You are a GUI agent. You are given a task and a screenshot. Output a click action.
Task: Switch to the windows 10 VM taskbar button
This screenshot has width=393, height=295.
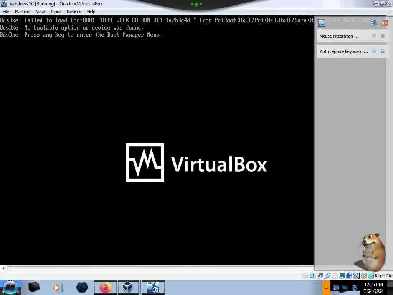coord(153,287)
